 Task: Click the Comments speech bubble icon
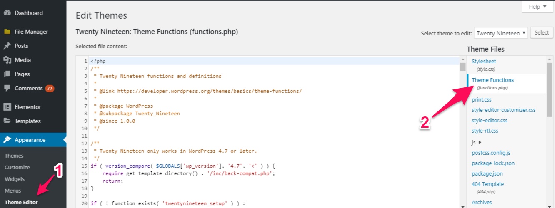[x=7, y=88]
